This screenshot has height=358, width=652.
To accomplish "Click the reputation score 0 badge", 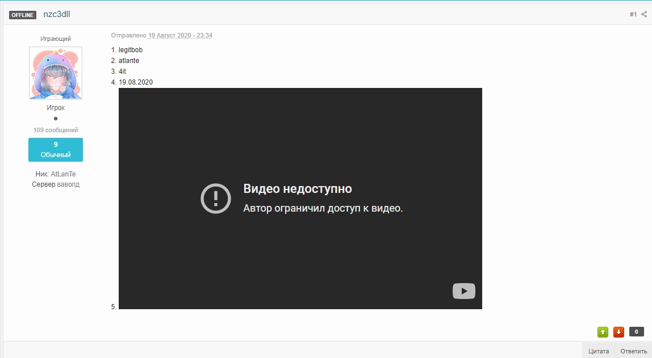I will [636, 331].
